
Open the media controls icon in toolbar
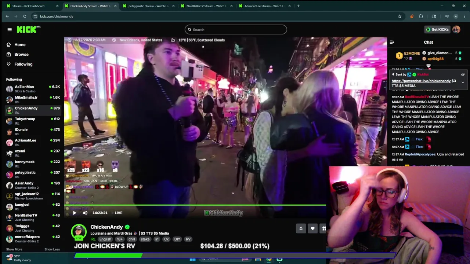[x=447, y=16]
